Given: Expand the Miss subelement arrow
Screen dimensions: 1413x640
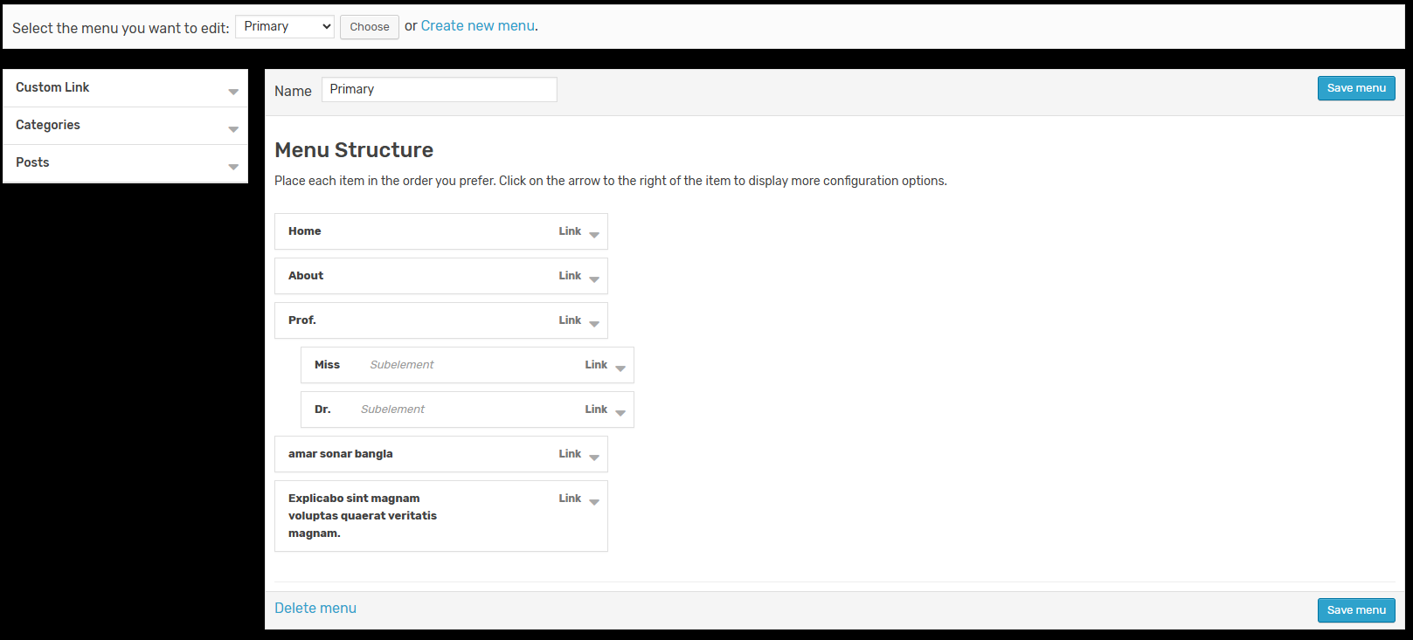Looking at the screenshot, I should tap(620, 368).
